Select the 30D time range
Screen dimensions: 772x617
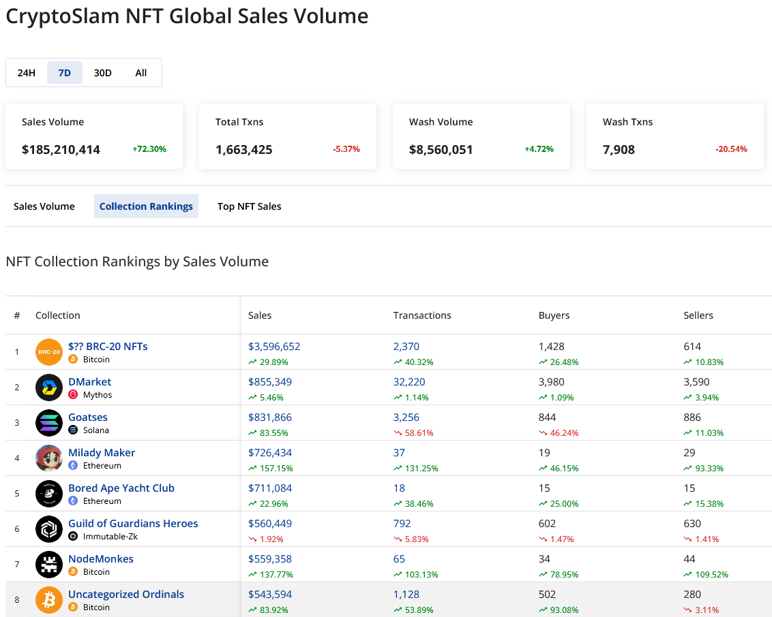pyautogui.click(x=102, y=73)
